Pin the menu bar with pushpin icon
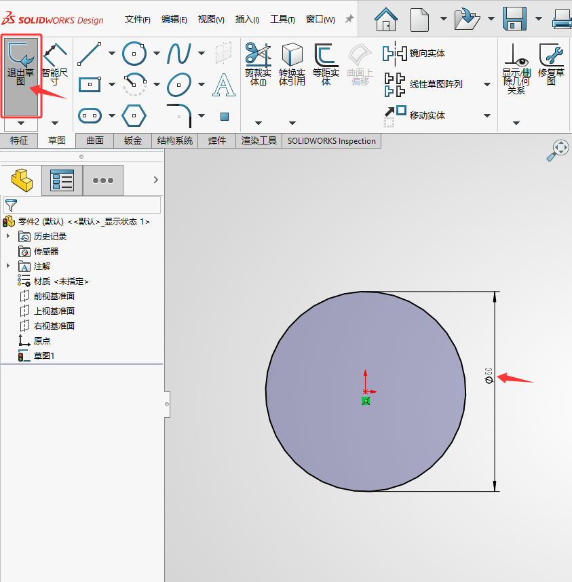572x582 pixels. click(349, 18)
